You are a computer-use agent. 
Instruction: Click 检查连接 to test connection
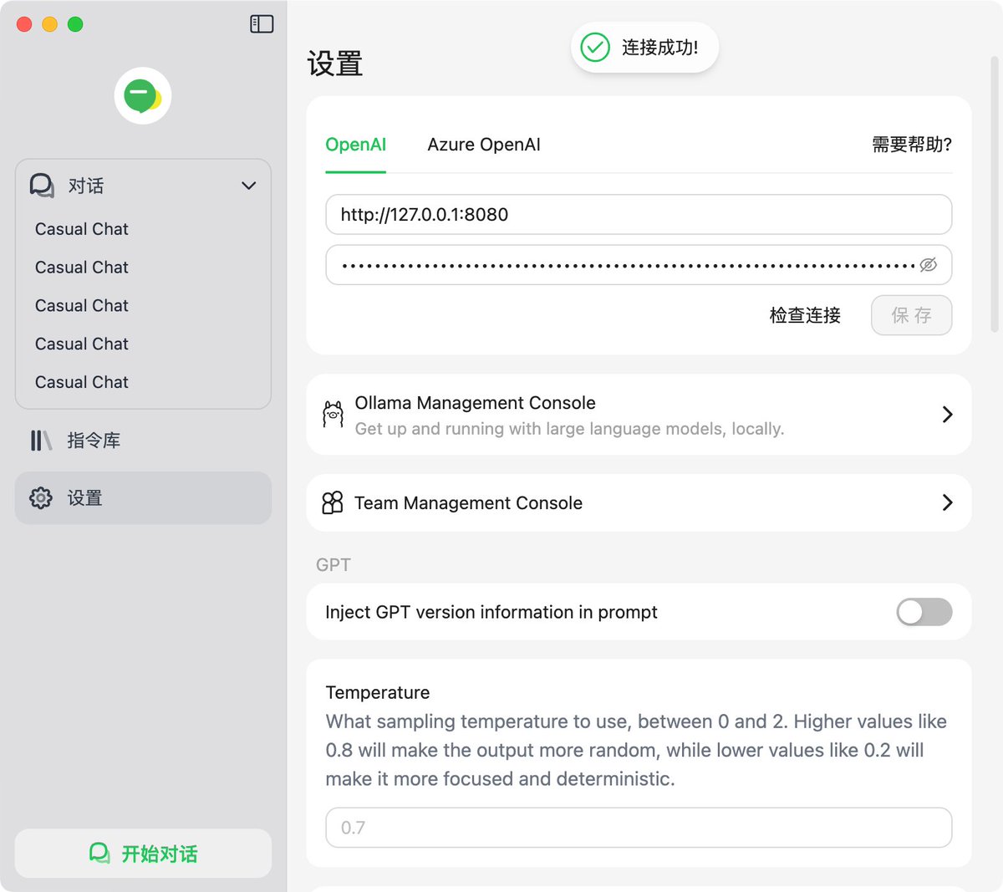coord(805,315)
